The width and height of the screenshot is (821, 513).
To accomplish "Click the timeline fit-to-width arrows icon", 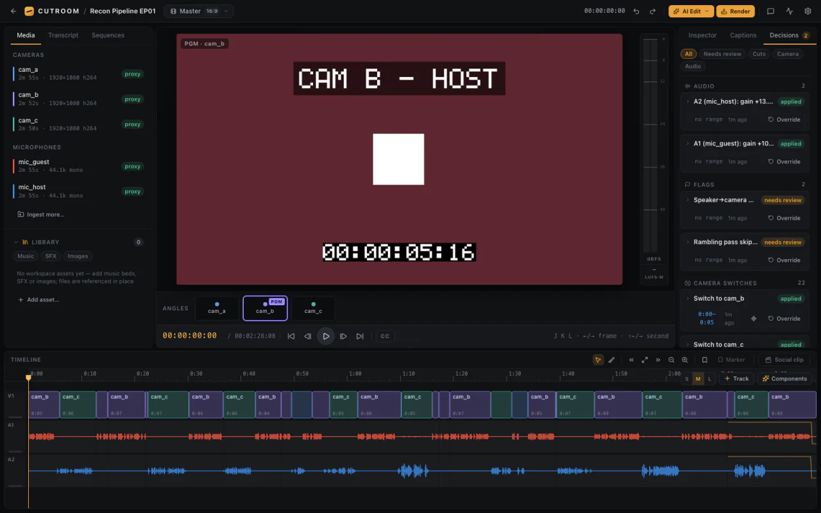I will [645, 360].
